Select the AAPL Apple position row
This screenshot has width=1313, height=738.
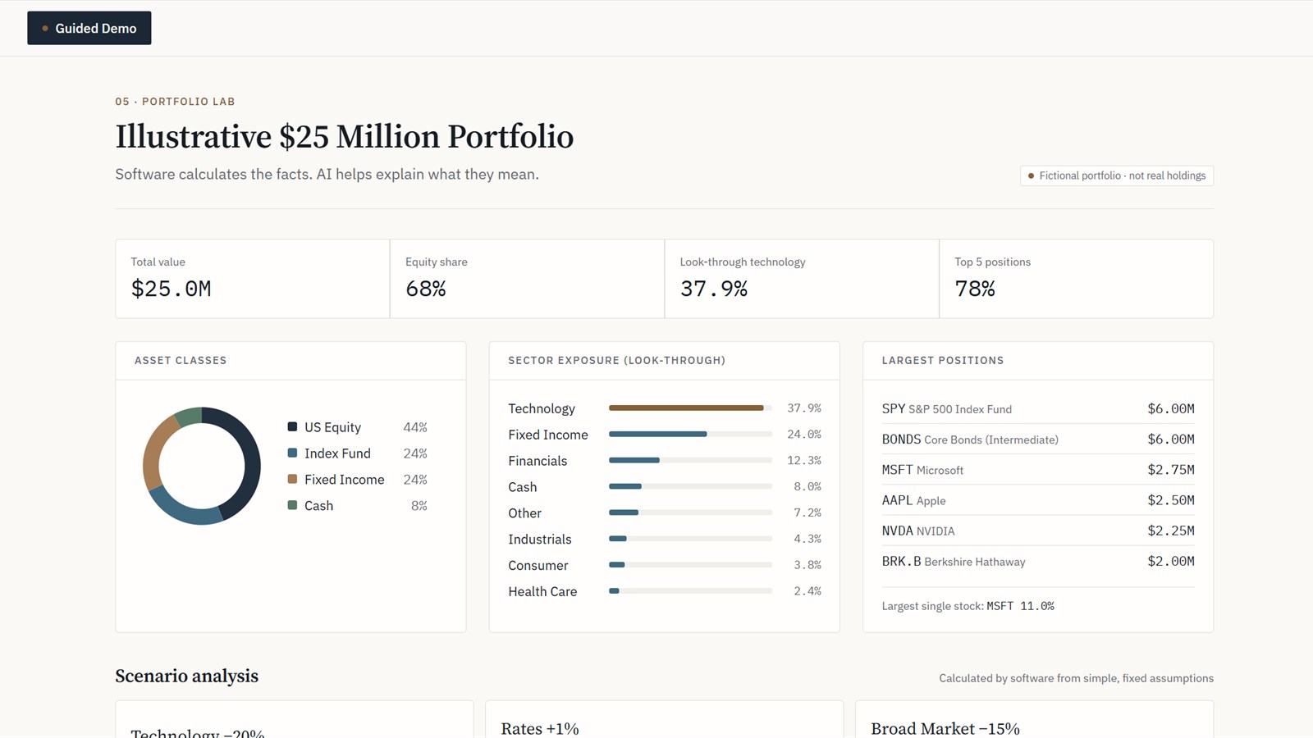[1038, 500]
